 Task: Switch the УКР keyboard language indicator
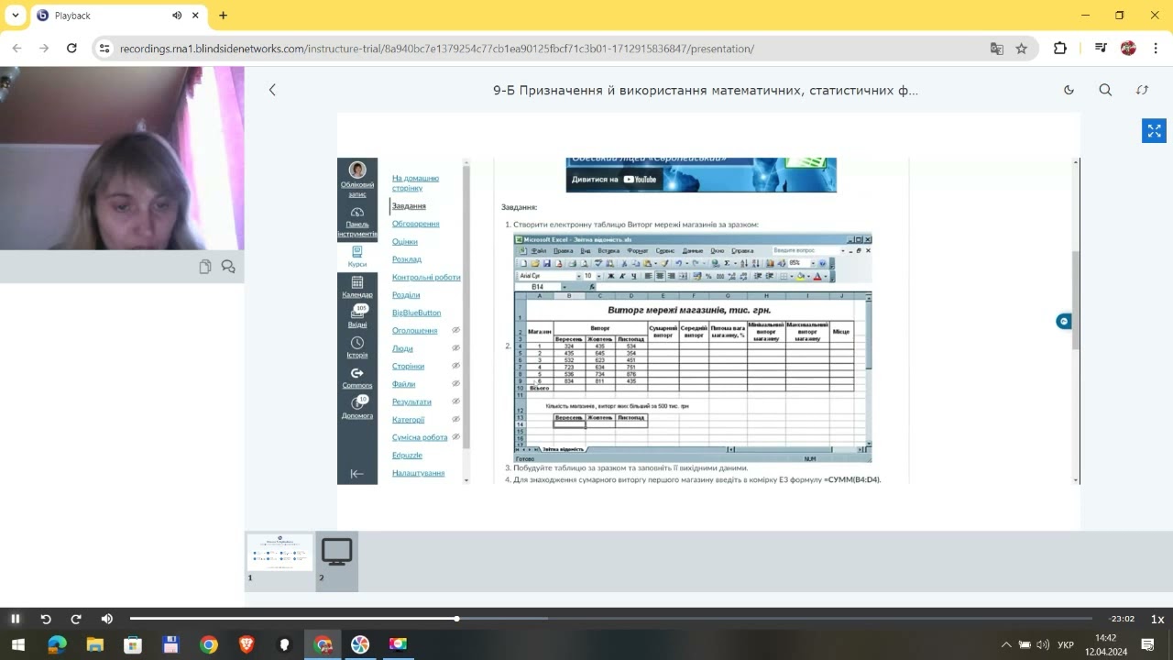pos(1066,644)
